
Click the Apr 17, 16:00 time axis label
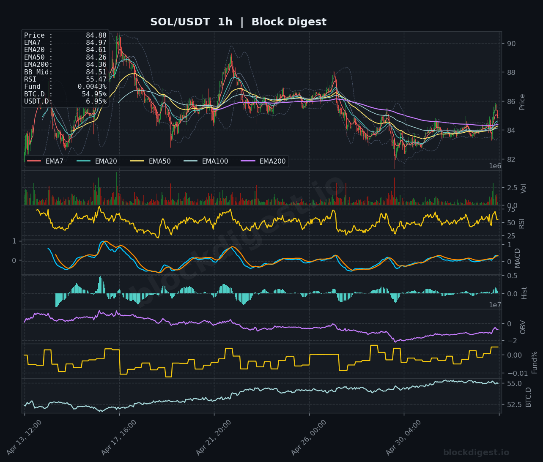(119, 437)
